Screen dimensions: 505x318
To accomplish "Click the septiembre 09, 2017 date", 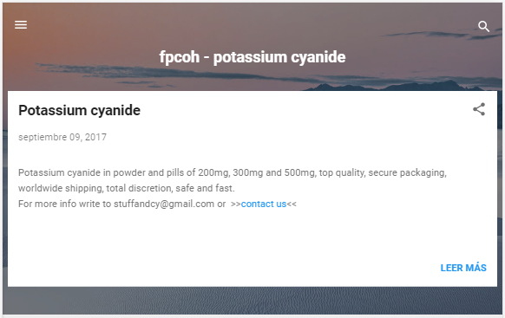I will pos(62,137).
